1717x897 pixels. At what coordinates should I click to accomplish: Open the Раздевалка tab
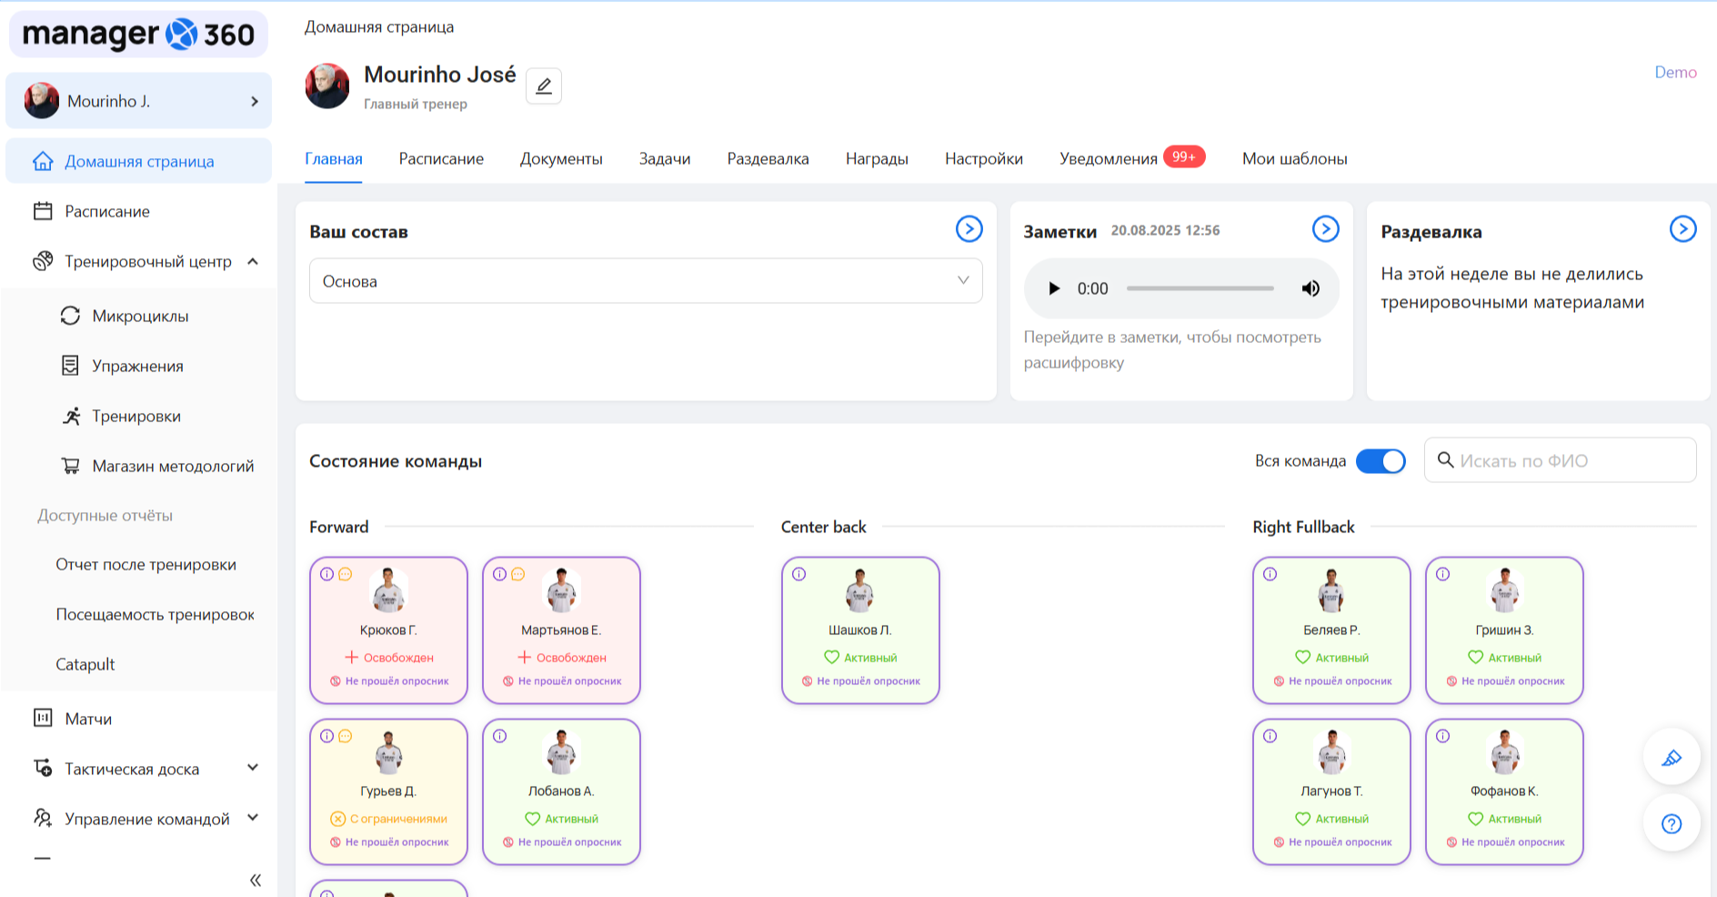click(768, 158)
